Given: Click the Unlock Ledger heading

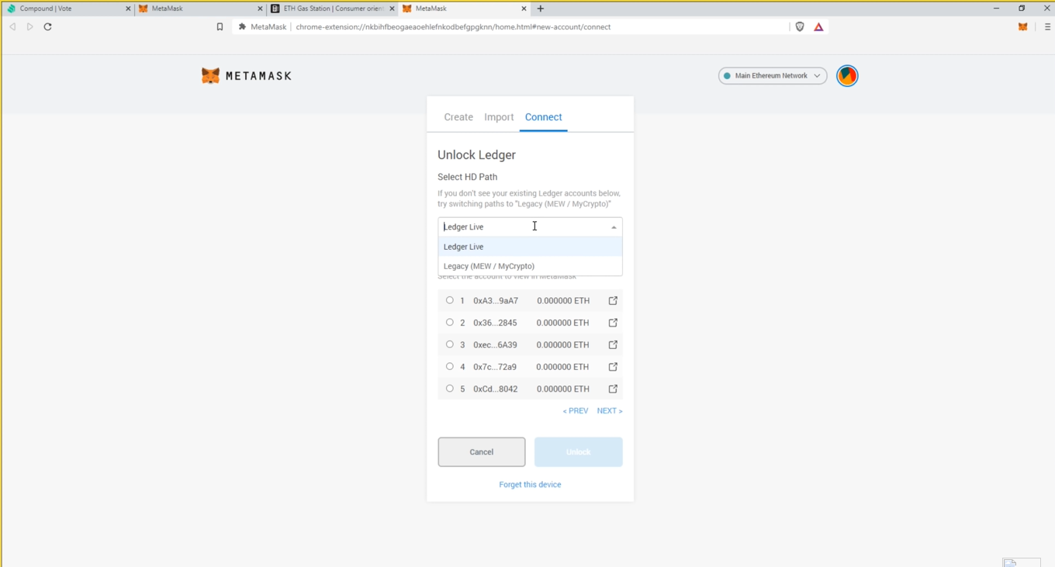Looking at the screenshot, I should pos(476,155).
